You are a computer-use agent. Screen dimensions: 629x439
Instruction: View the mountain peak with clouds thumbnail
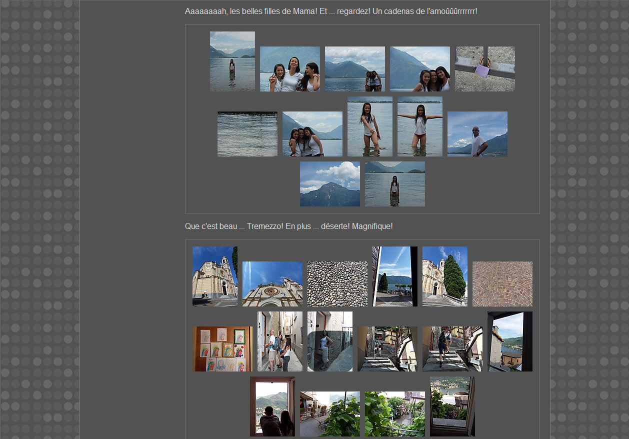coord(329,184)
